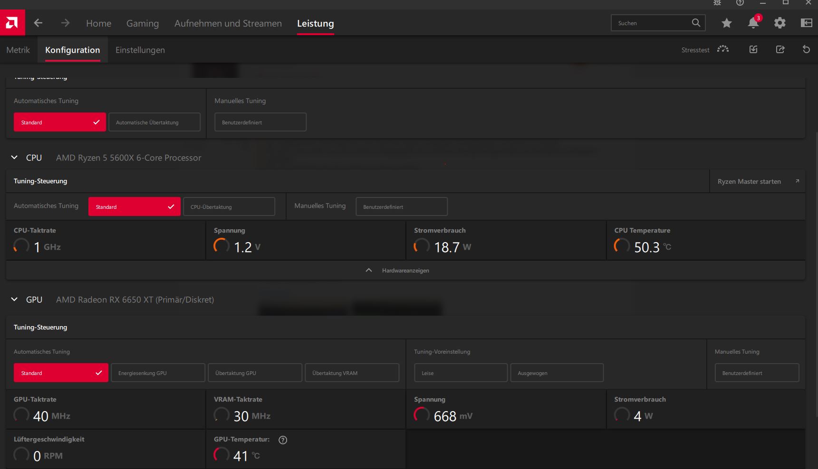Click the search magnifier icon
This screenshot has width=818, height=469.
(x=696, y=23)
